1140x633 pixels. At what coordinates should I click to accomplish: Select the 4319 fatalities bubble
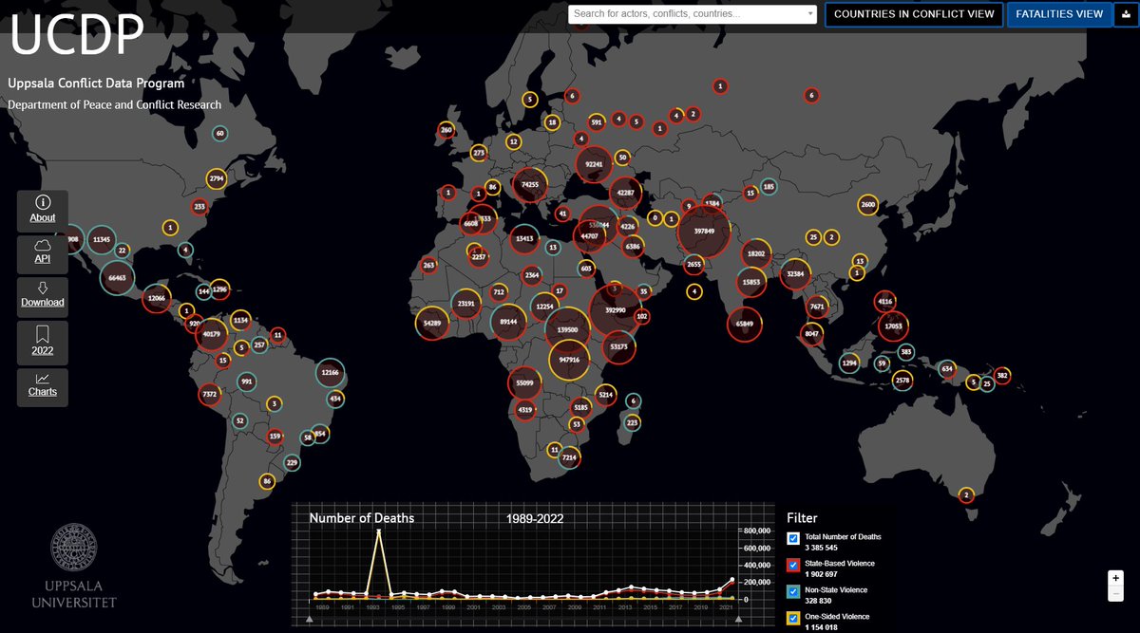[x=524, y=410]
